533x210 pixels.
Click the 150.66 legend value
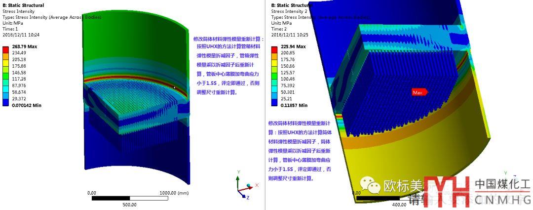[287, 66]
